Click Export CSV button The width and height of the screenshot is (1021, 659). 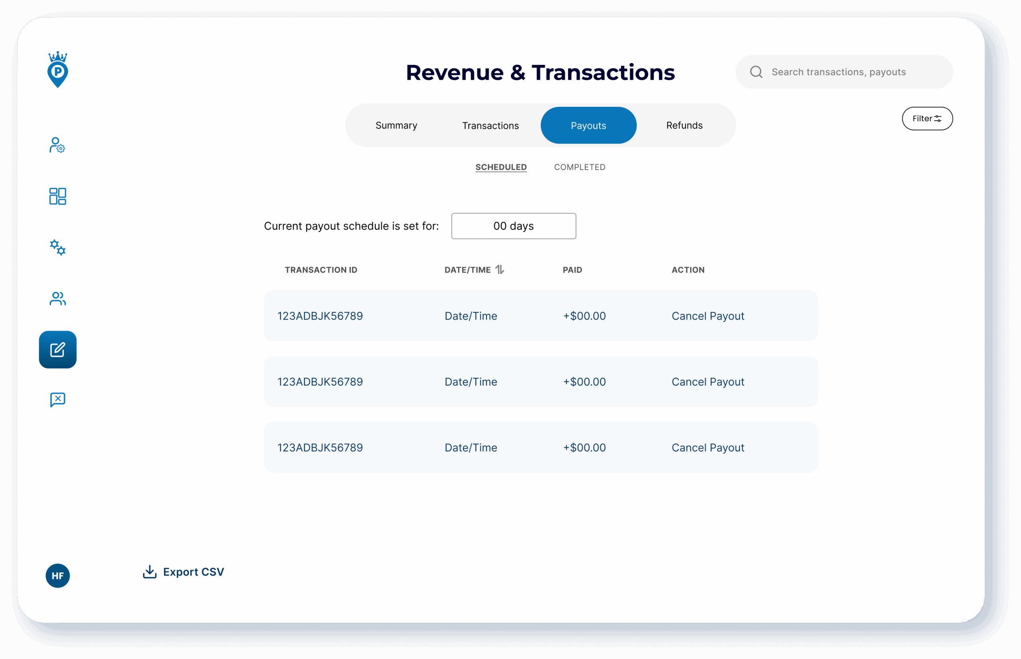pos(183,572)
